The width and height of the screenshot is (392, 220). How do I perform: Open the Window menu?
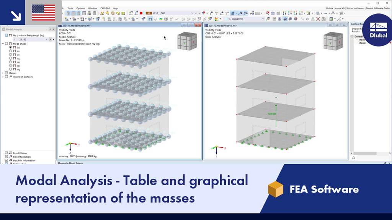point(93,8)
